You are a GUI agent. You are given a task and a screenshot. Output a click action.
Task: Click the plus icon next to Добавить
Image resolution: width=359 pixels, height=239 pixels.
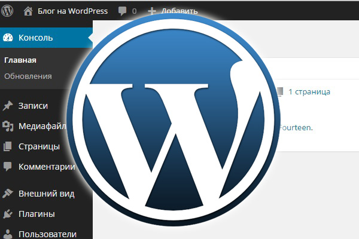152,11
